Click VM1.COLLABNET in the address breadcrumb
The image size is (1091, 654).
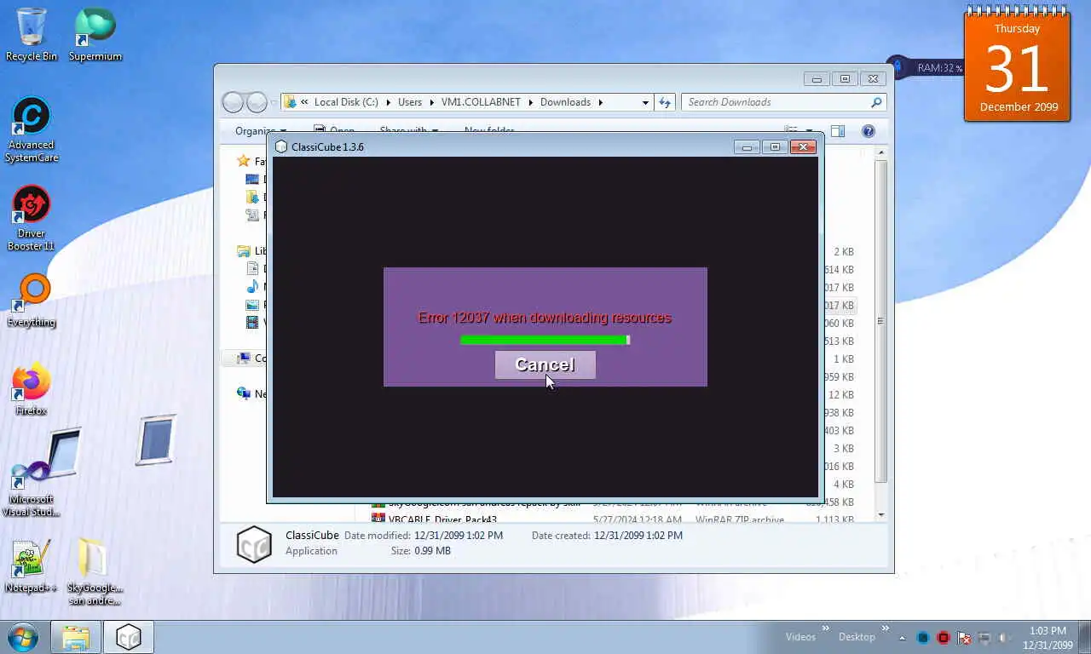tap(481, 102)
